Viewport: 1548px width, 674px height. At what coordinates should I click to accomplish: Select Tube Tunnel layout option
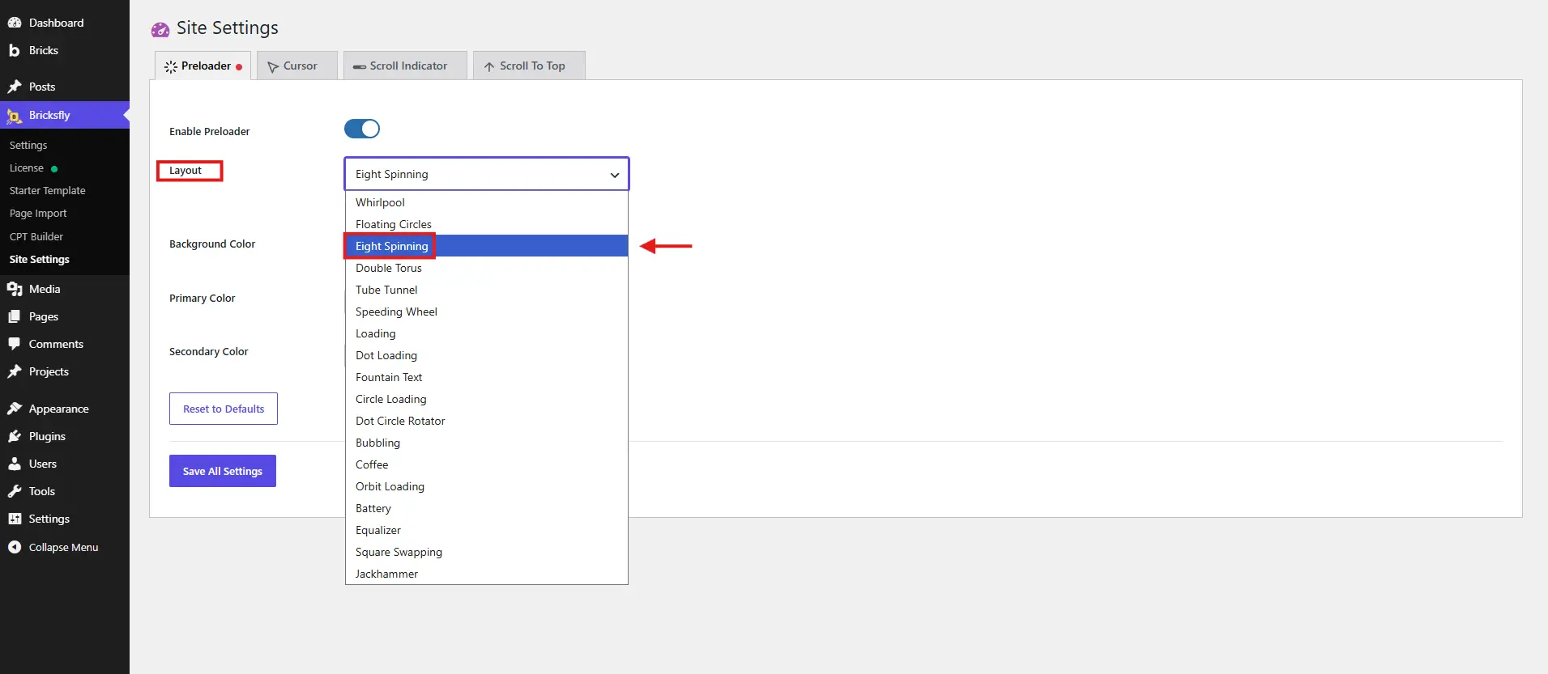pyautogui.click(x=487, y=290)
